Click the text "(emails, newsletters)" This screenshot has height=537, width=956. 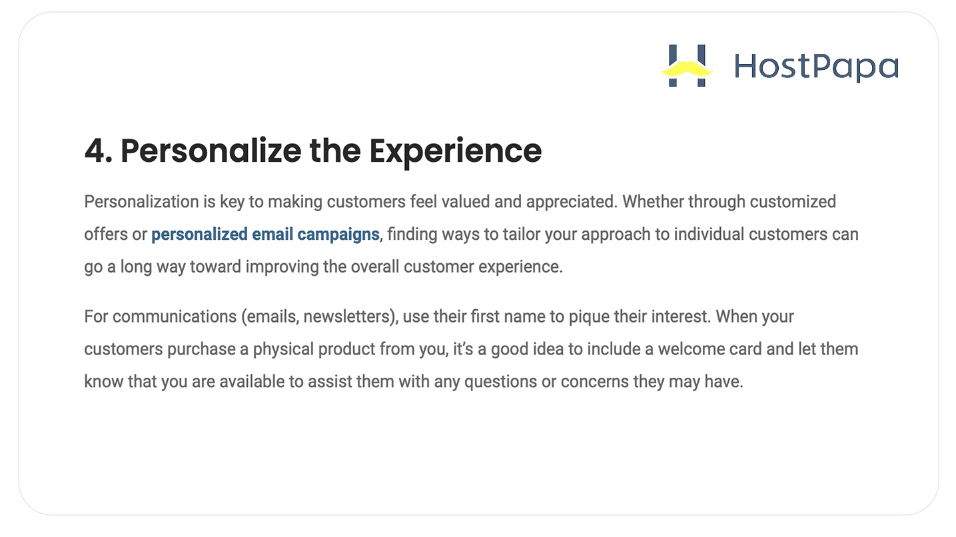click(320, 316)
